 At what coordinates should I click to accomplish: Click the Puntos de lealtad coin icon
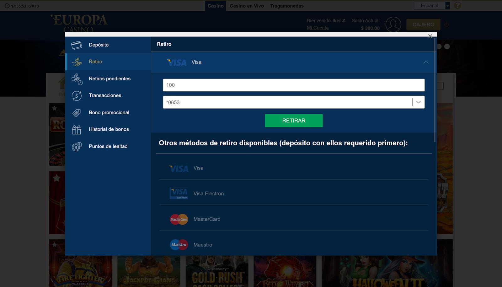point(77,147)
